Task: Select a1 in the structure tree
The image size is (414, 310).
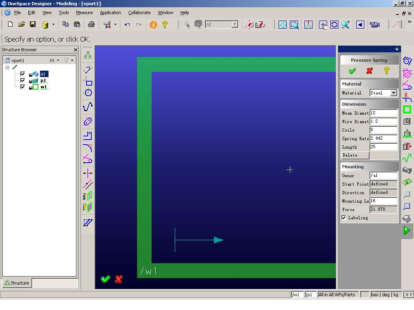Action: tap(44, 74)
